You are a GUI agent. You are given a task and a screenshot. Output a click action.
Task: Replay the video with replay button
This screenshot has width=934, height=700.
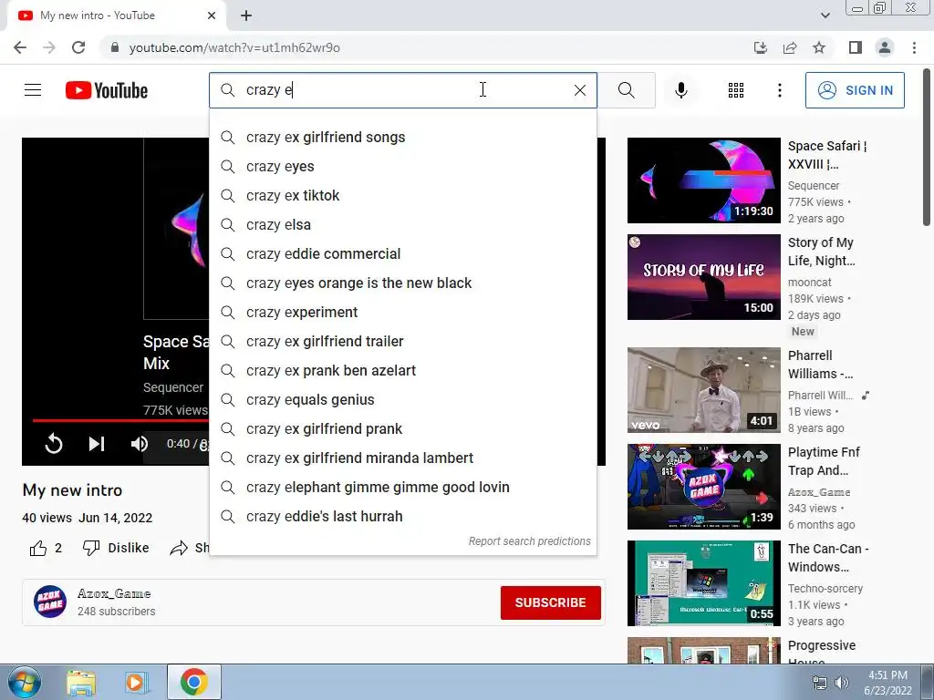[x=54, y=444]
